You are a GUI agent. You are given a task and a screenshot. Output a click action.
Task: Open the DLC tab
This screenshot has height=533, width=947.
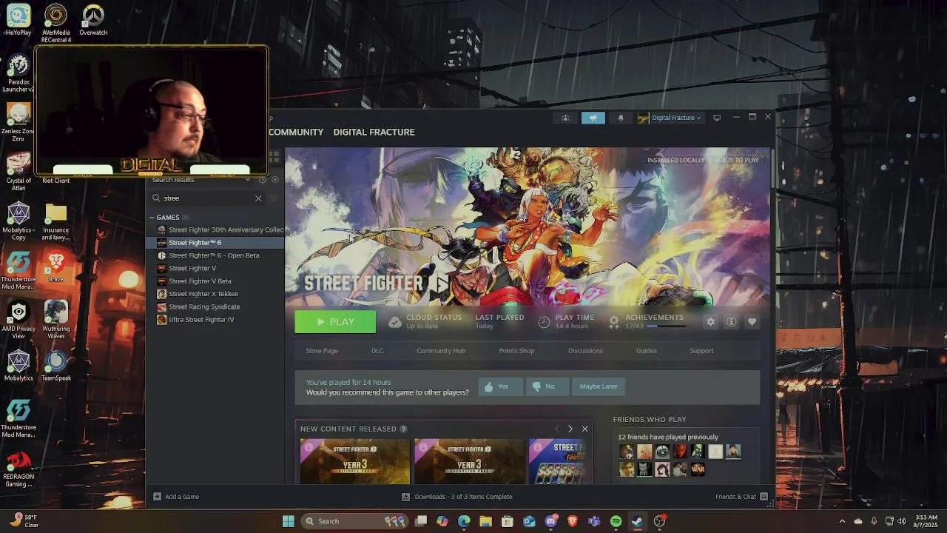point(377,351)
